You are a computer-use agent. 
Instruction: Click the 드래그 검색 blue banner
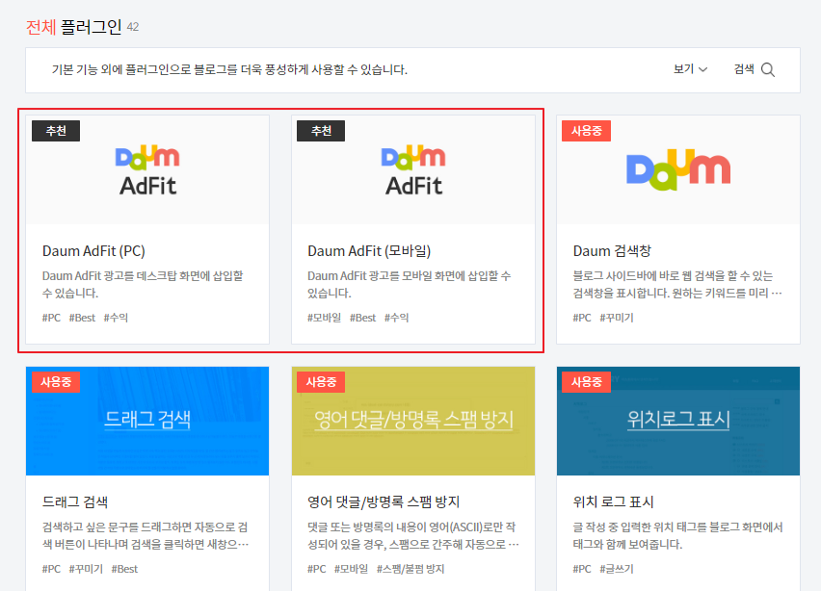coord(147,421)
